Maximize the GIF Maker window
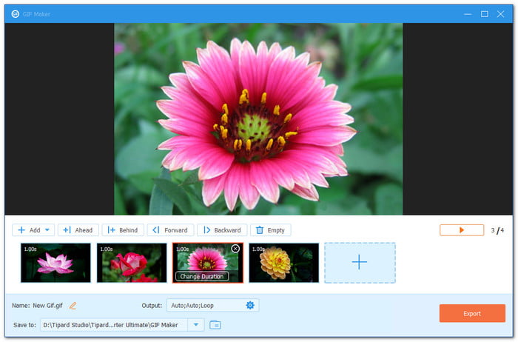 tap(484, 14)
